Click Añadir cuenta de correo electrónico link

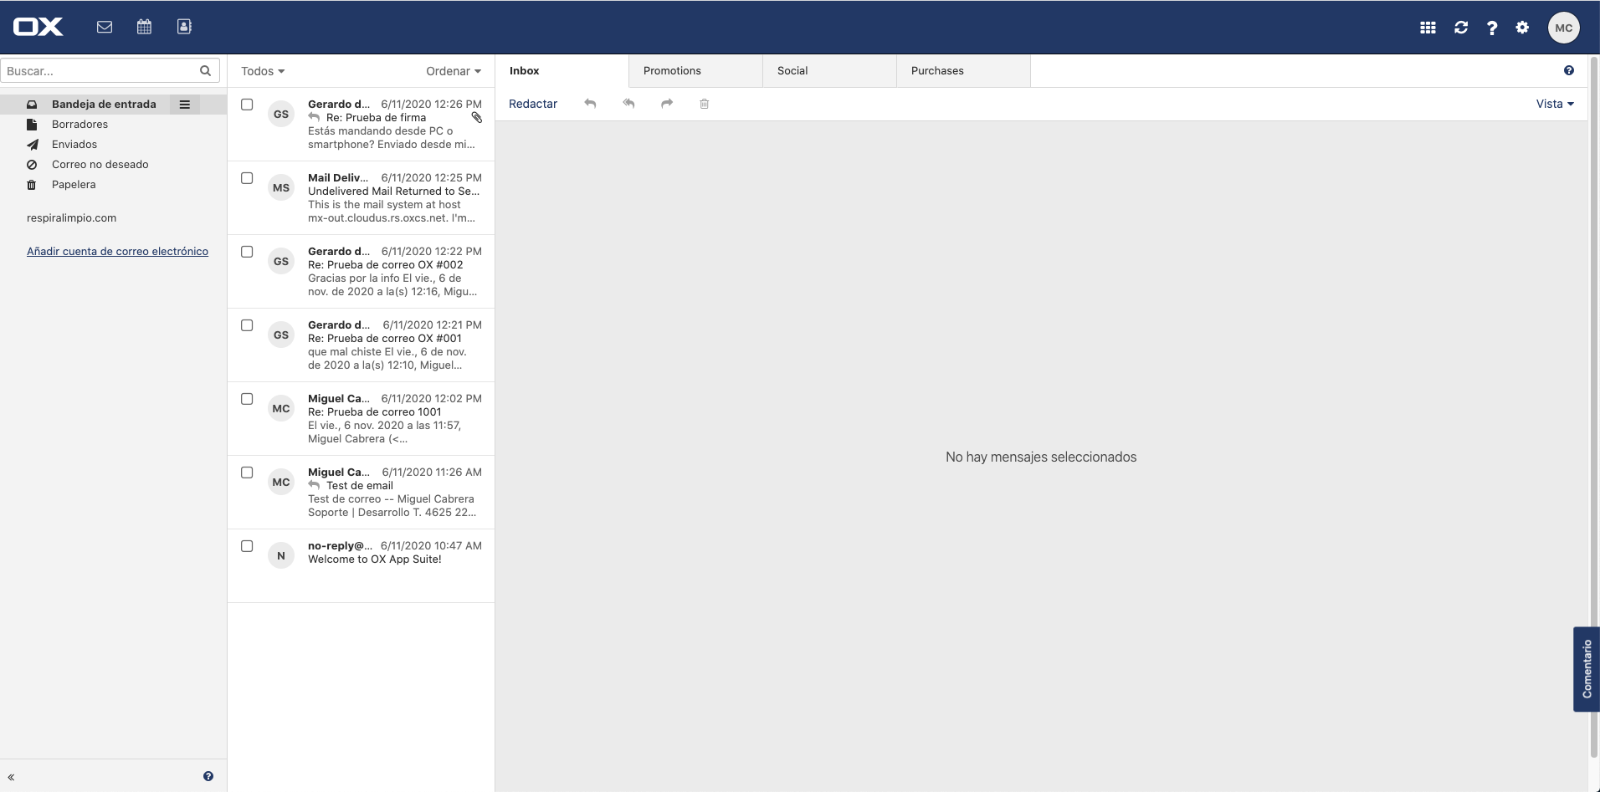(117, 251)
